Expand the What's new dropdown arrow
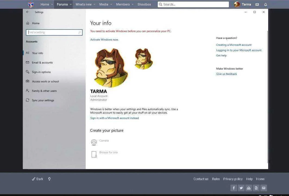The height and width of the screenshot is (196, 289). [x=95, y=4]
